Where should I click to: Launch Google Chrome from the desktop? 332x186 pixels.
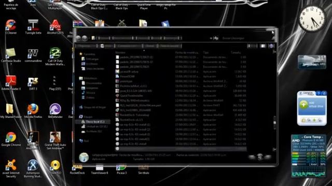pos(11,139)
